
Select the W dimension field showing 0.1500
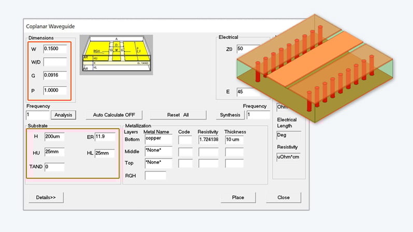click(x=55, y=49)
